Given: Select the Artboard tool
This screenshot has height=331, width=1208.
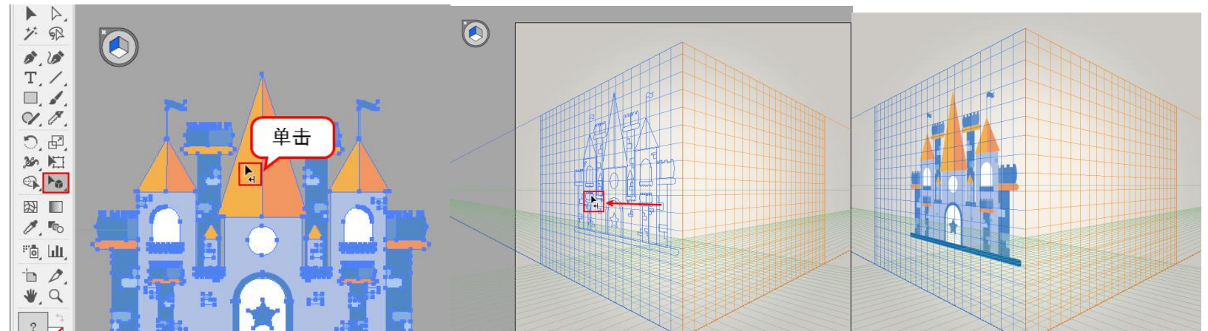Looking at the screenshot, I should click(x=30, y=276).
